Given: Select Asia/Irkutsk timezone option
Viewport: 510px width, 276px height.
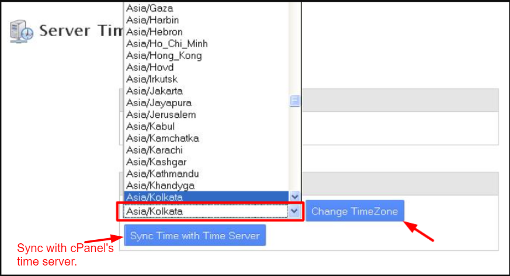Looking at the screenshot, I should (x=206, y=79).
